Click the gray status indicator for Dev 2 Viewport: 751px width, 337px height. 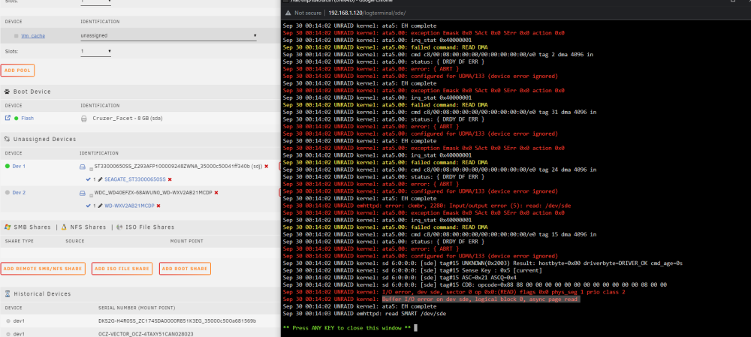coord(8,192)
